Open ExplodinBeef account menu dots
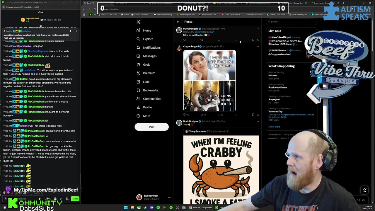 coord(169,197)
